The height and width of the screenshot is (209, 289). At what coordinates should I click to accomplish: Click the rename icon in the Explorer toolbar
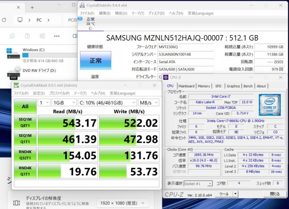42,36
